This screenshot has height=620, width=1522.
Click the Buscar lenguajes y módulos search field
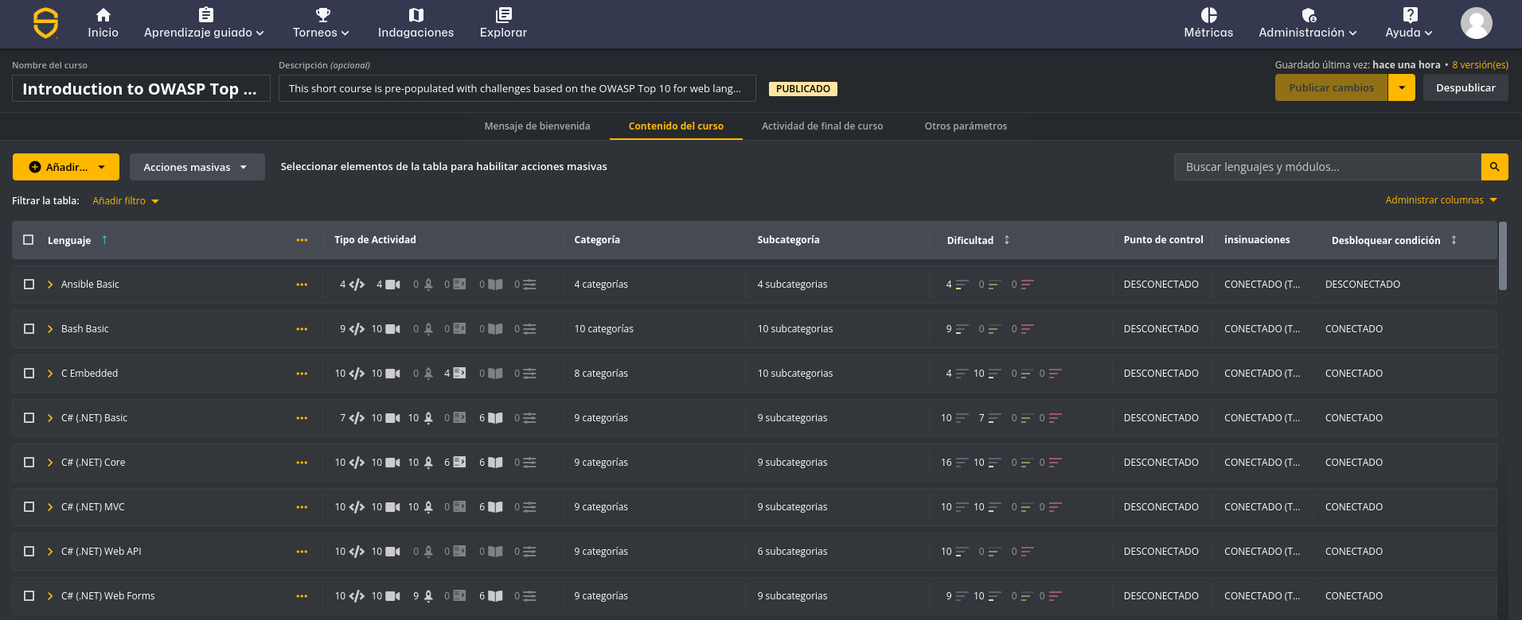(x=1327, y=167)
